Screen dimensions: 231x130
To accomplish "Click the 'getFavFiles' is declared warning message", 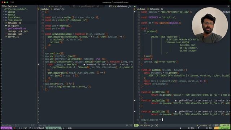I will pyautogui.click(x=203, y=100).
